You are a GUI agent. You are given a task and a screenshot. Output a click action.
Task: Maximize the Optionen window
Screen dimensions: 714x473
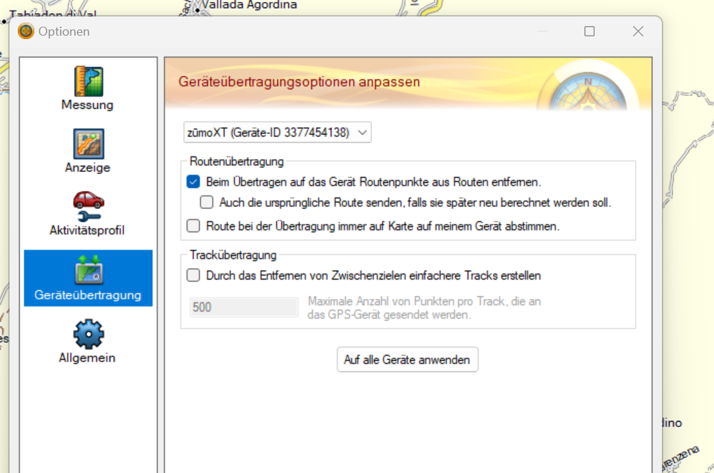(x=589, y=31)
